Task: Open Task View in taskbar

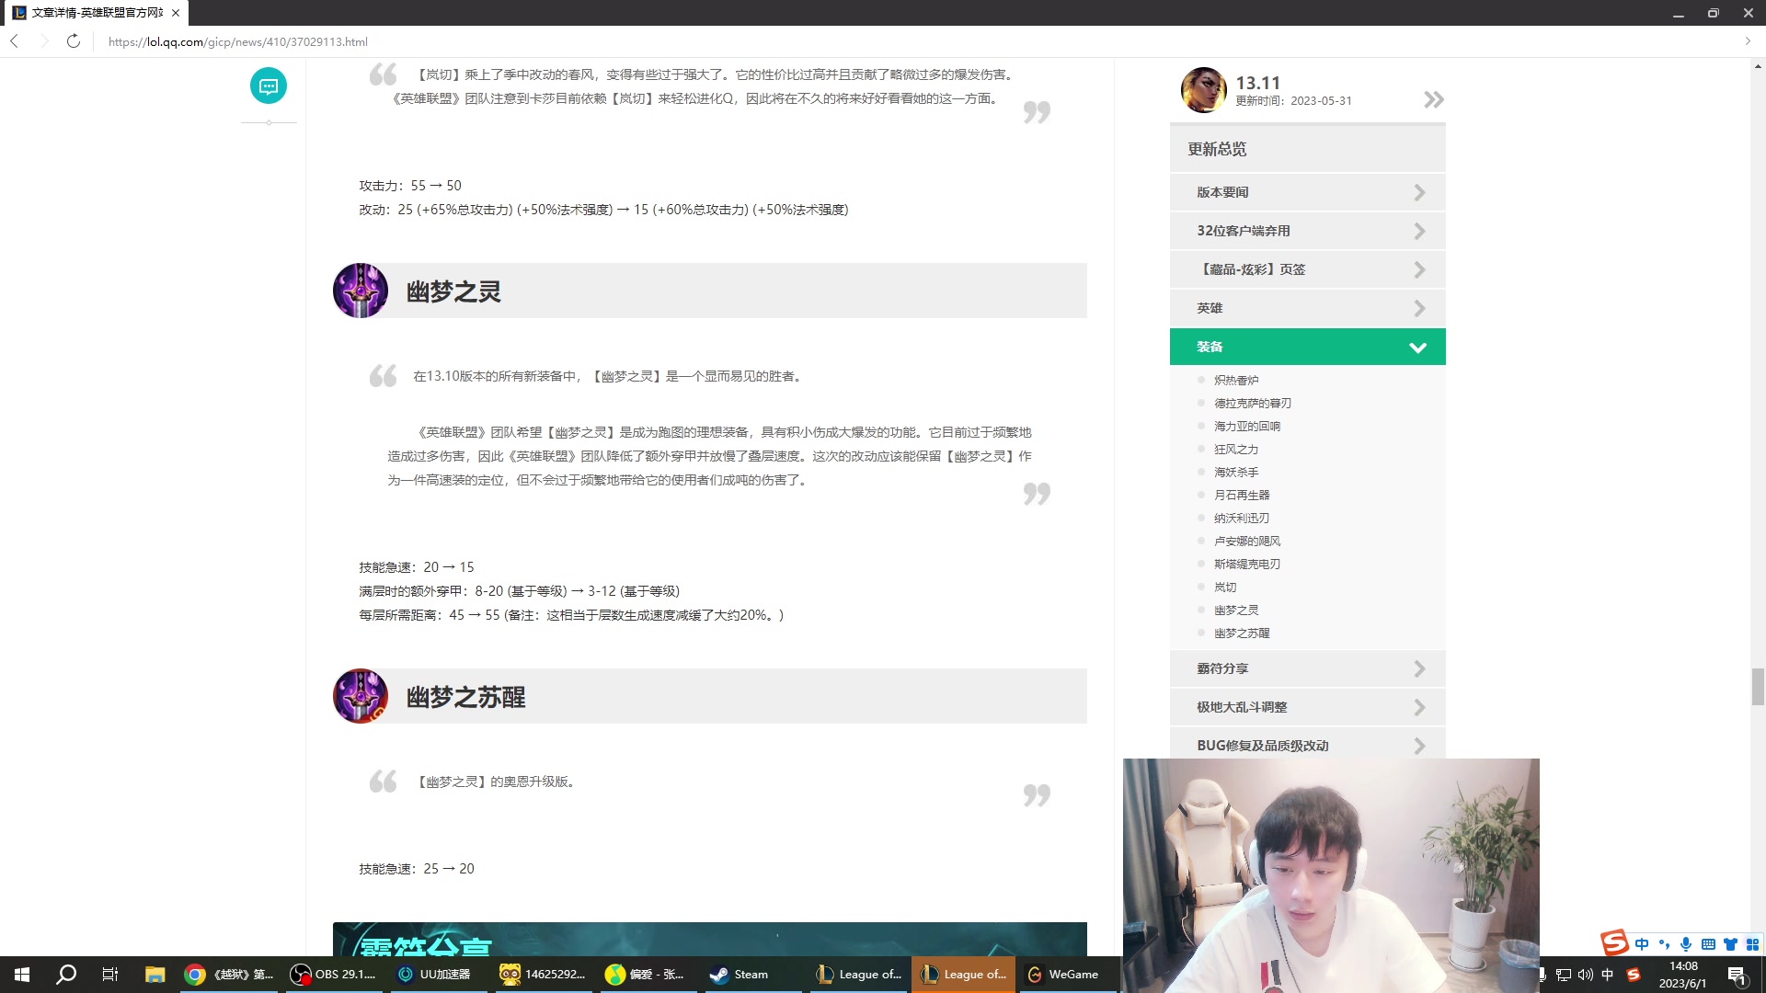Action: click(x=110, y=975)
